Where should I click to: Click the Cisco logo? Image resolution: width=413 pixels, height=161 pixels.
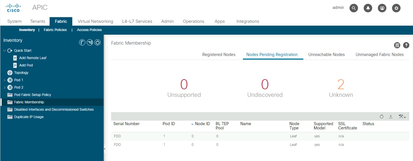tap(13, 8)
